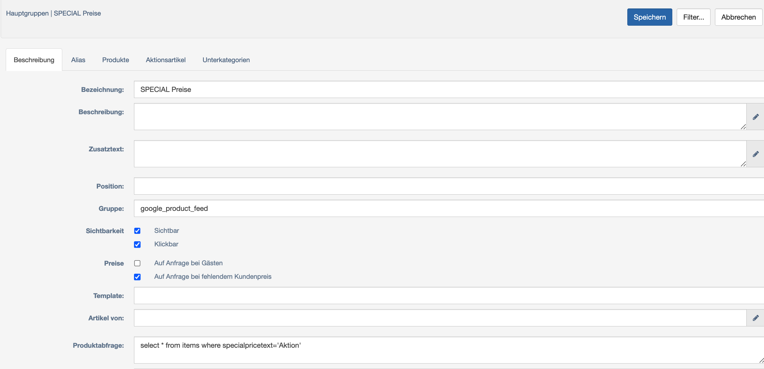Focus the Bezeichnung field with SPECIAL Preise
Screen dimensions: 764x369
[x=449, y=90]
